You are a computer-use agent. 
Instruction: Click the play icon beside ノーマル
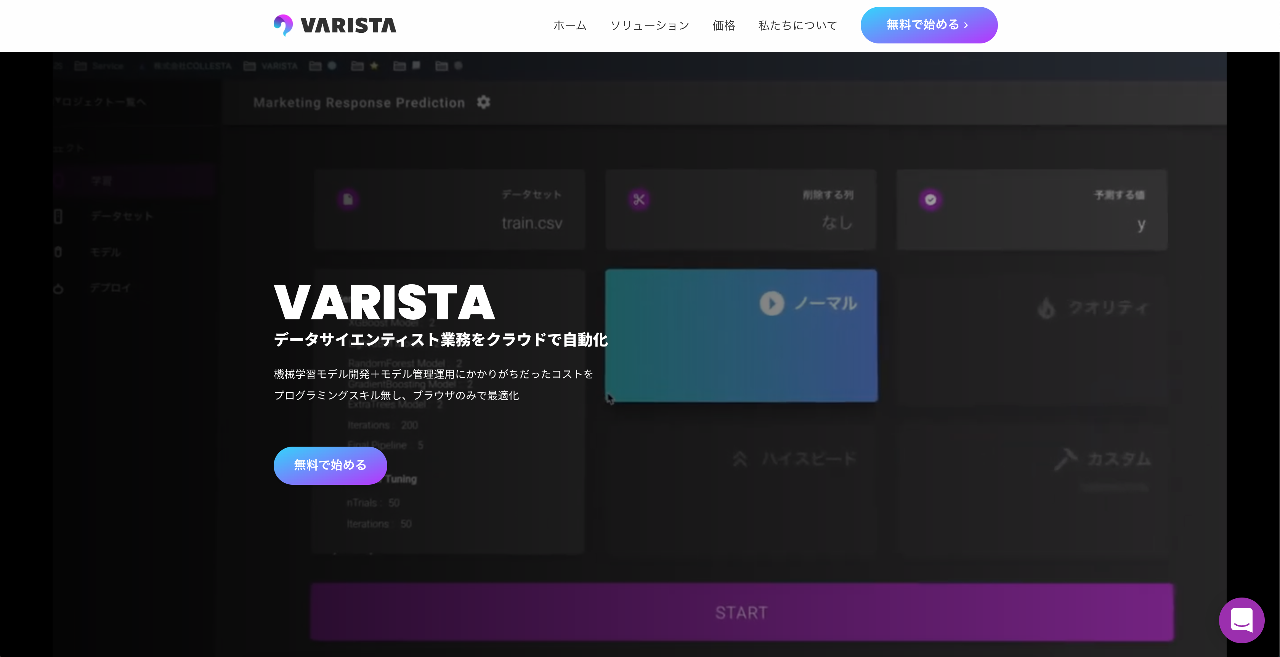pos(772,303)
